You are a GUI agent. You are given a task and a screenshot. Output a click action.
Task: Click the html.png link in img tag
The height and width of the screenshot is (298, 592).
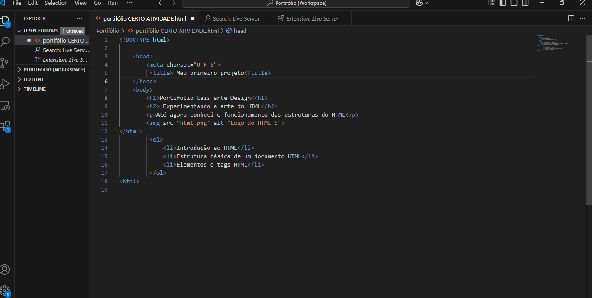193,123
